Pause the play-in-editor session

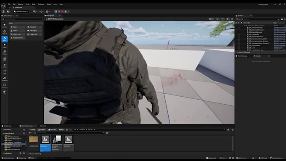[x=56, y=11]
